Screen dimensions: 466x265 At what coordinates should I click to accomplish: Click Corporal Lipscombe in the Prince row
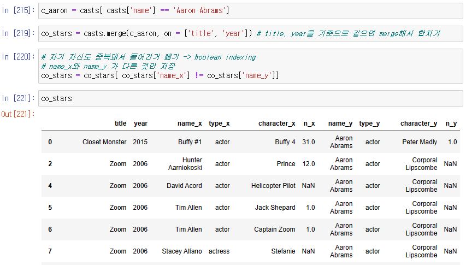[421, 164]
